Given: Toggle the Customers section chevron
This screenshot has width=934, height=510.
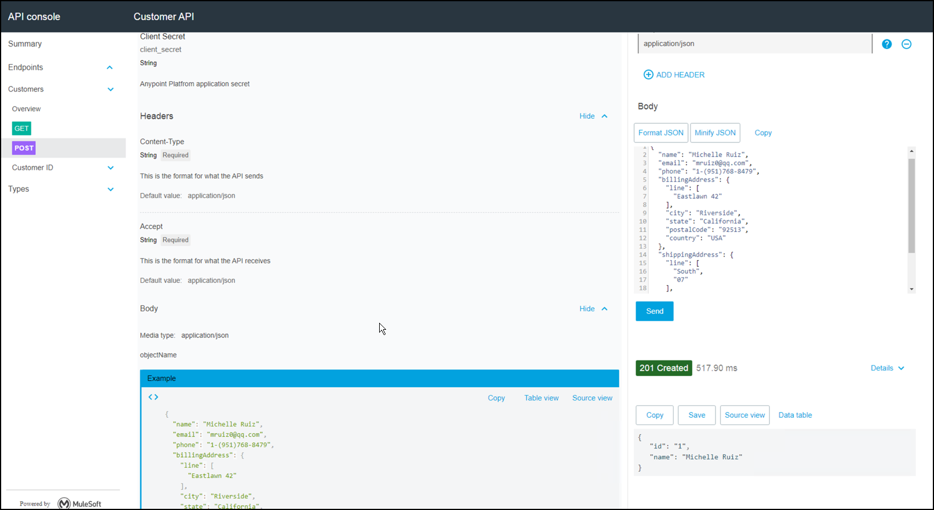Looking at the screenshot, I should (111, 89).
